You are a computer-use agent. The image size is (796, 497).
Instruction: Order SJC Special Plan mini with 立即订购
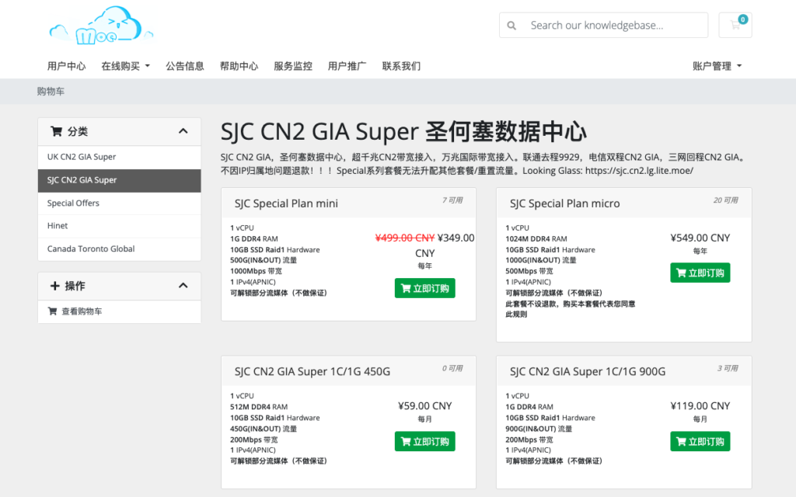click(x=425, y=288)
